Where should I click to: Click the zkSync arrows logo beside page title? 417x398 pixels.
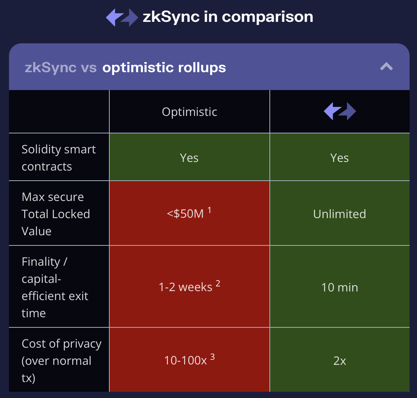tap(122, 18)
